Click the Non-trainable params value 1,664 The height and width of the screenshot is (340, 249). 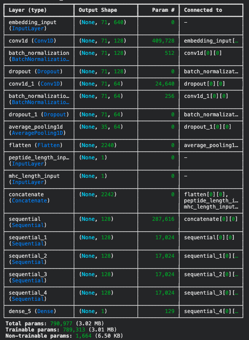pos(82,336)
